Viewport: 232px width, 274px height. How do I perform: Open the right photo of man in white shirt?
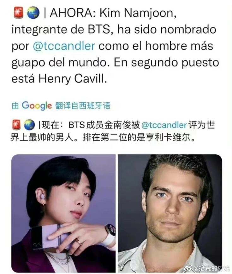pos(170,213)
